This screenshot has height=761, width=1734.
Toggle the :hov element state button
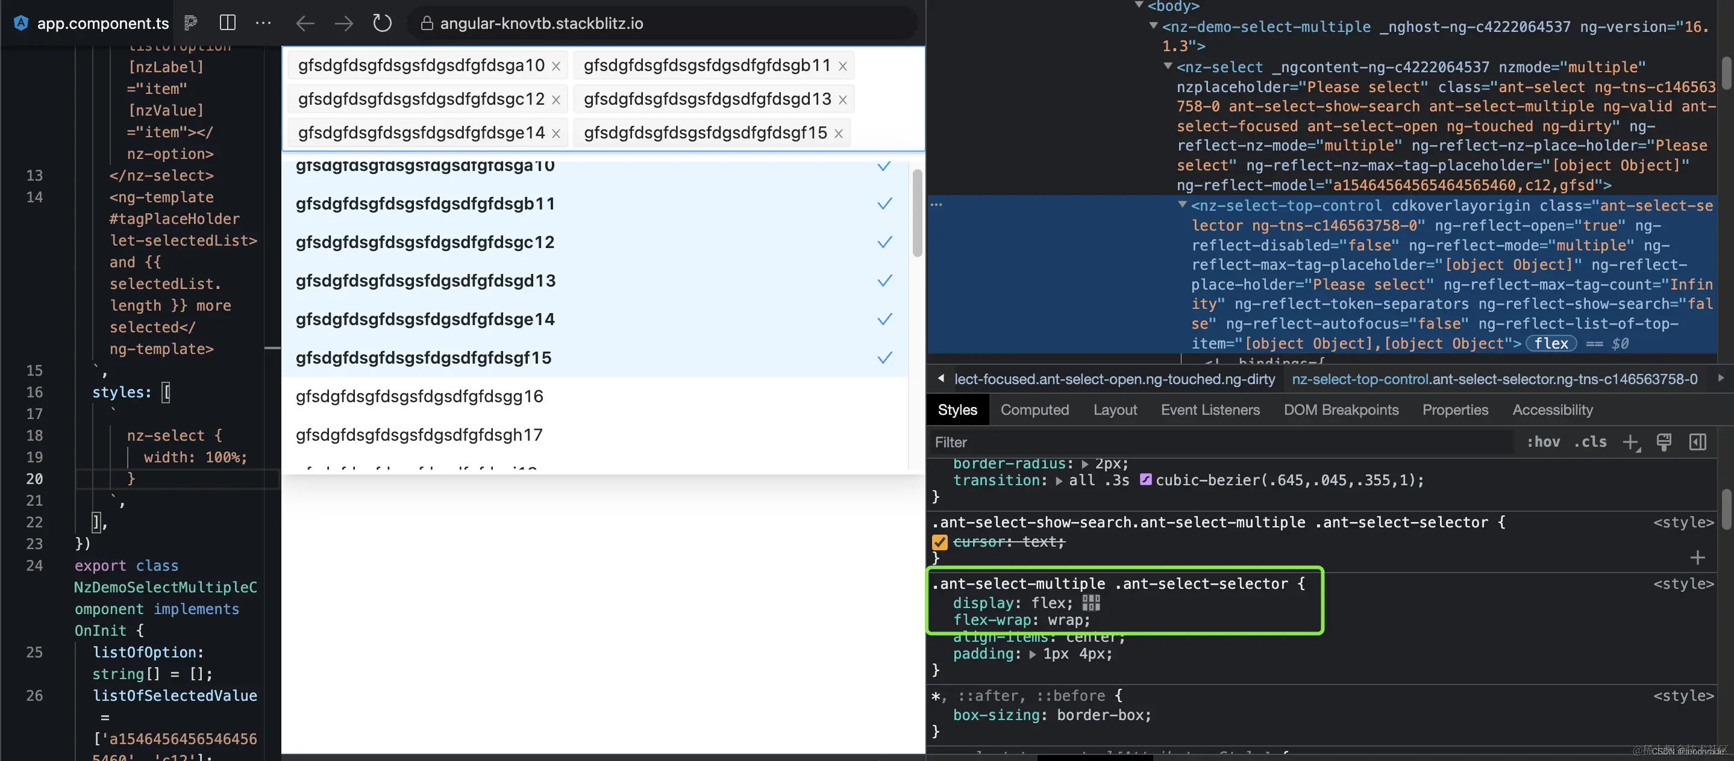click(x=1543, y=442)
